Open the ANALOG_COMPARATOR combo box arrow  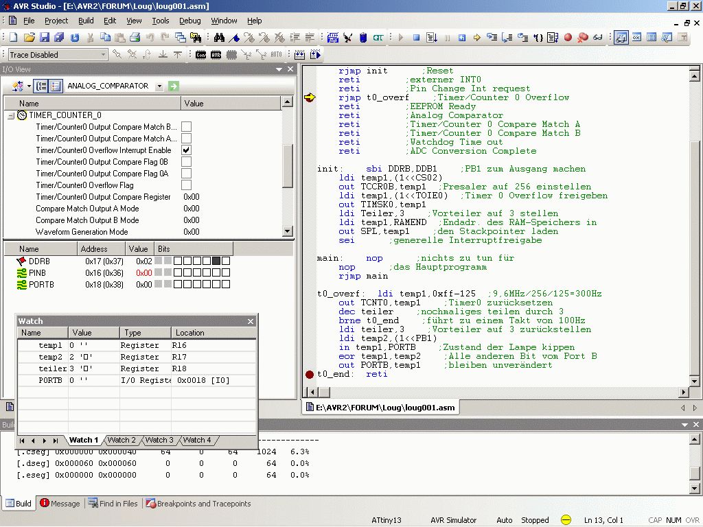click(159, 86)
